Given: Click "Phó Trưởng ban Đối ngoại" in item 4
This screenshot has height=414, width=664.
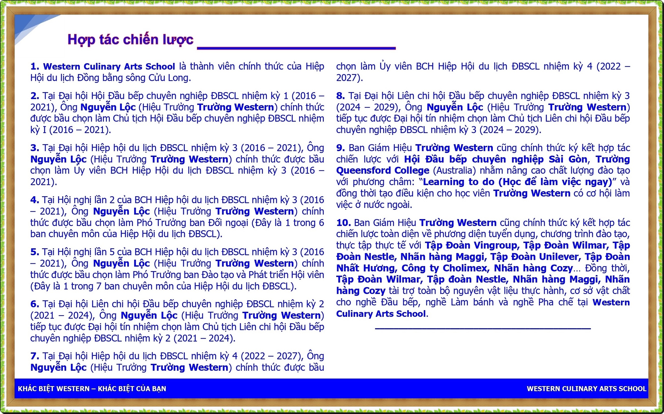Looking at the screenshot, I should pyautogui.click(x=193, y=223).
